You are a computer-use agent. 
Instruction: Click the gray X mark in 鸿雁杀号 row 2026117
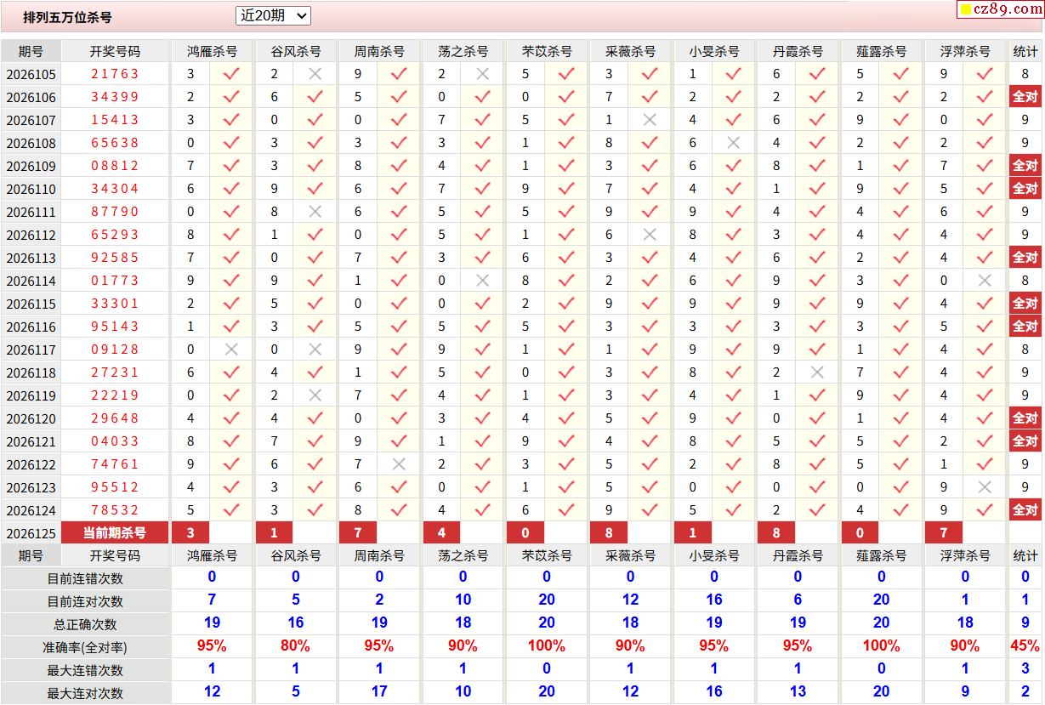point(230,350)
